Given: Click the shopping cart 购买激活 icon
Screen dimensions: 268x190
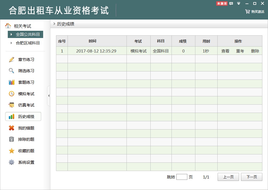Looking at the screenshot, I should (247, 12).
